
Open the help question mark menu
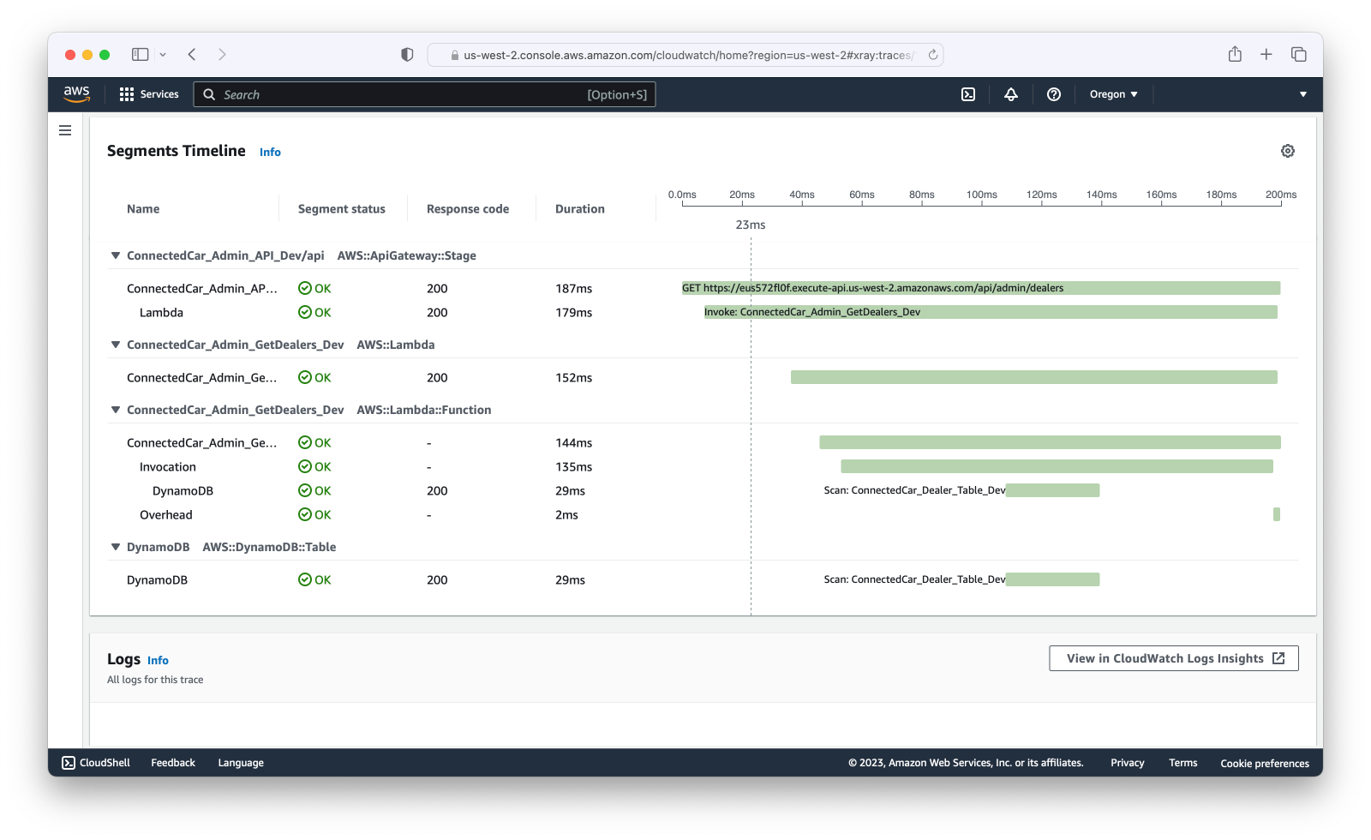[1054, 94]
